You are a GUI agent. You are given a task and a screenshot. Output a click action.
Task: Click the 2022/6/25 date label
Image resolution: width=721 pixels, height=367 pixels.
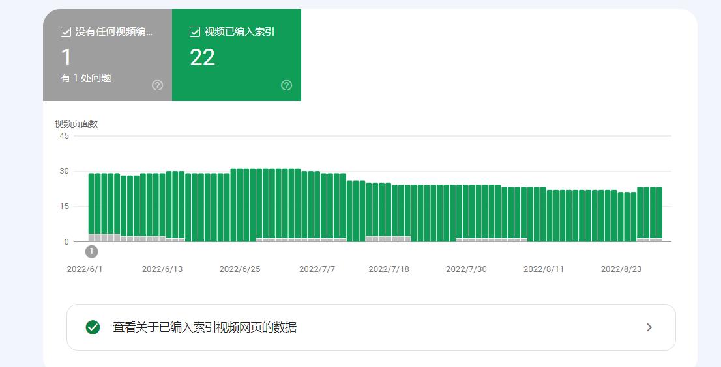(x=239, y=269)
